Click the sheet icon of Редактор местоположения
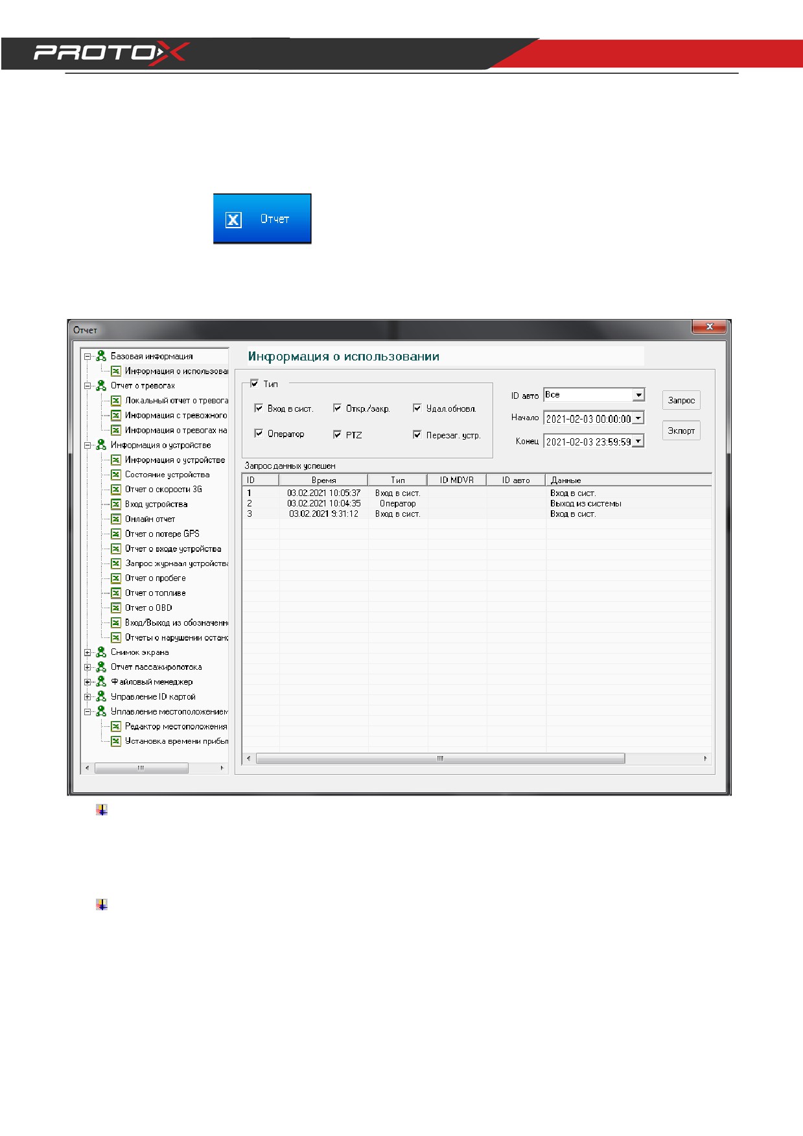Screen dimensions: 803x1136 (x=116, y=726)
